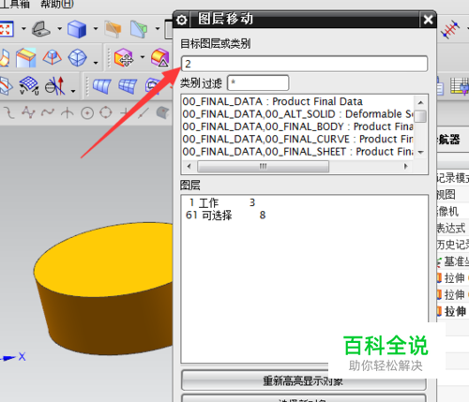Click the red-framed pyramid with blue cube icon
469x402 pixels.
coord(53,57)
